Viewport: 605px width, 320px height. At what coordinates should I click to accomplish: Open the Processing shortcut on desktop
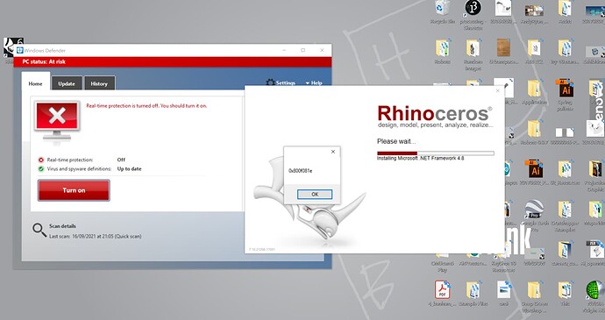[x=473, y=9]
